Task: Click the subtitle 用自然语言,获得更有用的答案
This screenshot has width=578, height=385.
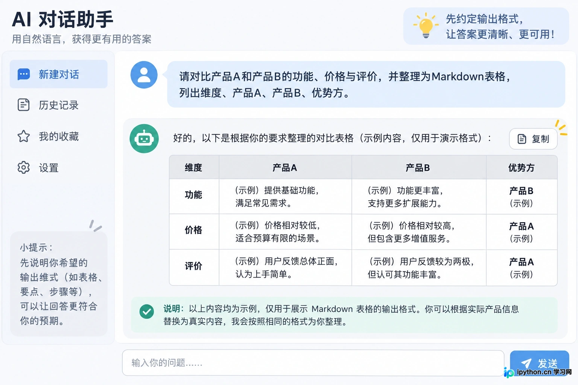Action: coord(82,39)
